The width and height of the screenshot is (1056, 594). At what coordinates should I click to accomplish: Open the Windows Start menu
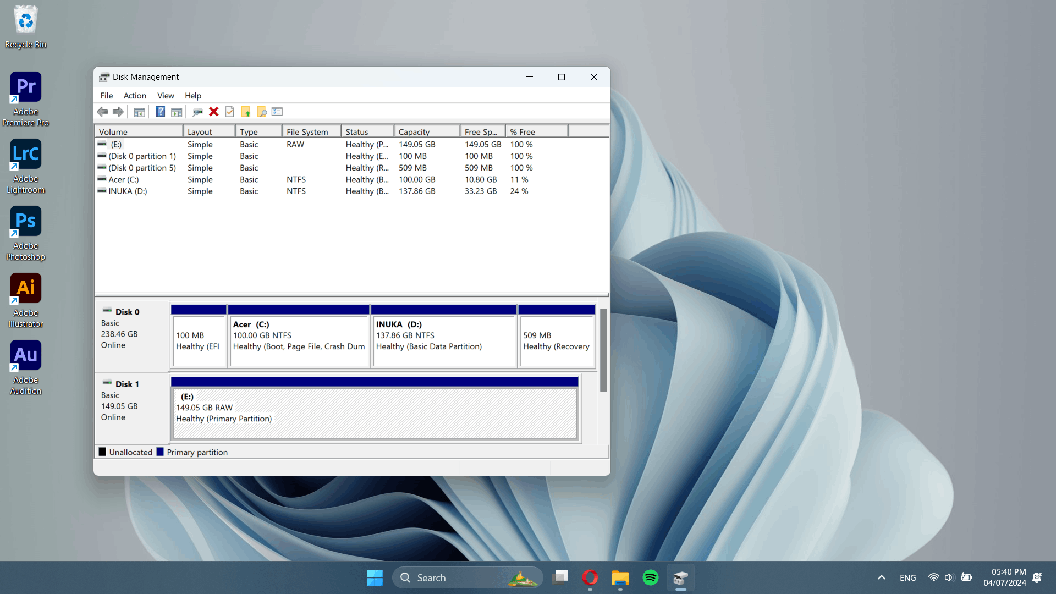point(375,577)
